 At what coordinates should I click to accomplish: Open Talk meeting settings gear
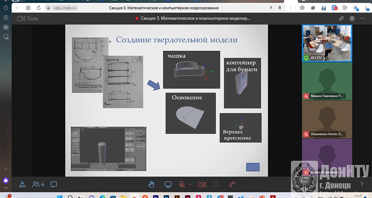point(352,18)
